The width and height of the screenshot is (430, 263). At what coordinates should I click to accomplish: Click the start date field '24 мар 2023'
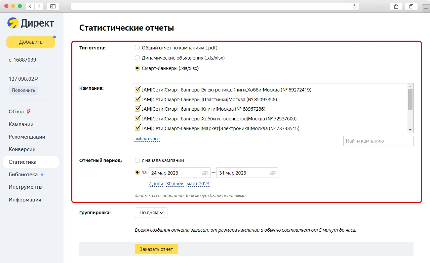click(x=180, y=173)
